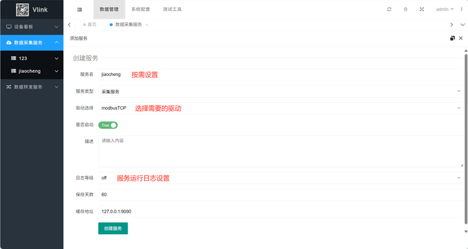
Task: Click the 创建服务 button
Action: [113, 228]
